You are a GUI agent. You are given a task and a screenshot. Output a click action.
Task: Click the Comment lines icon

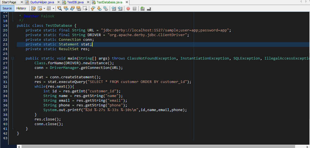[142, 9]
